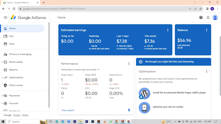
Task: Click the mobile phone optimization icon
Action: click(x=144, y=108)
